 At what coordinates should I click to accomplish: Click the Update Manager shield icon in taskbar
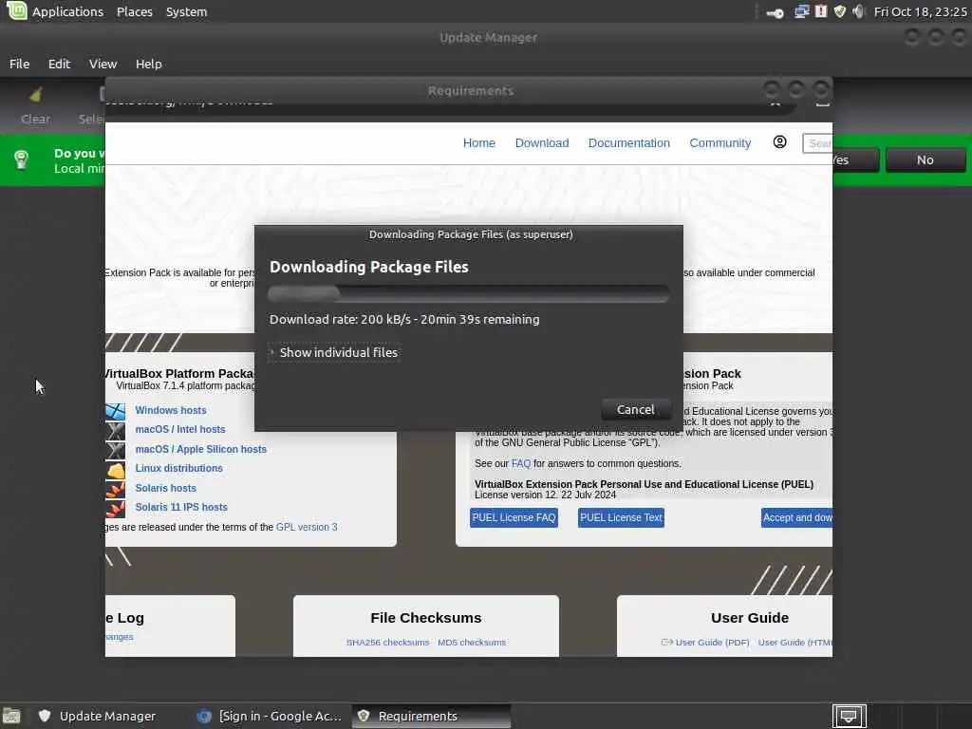click(45, 716)
